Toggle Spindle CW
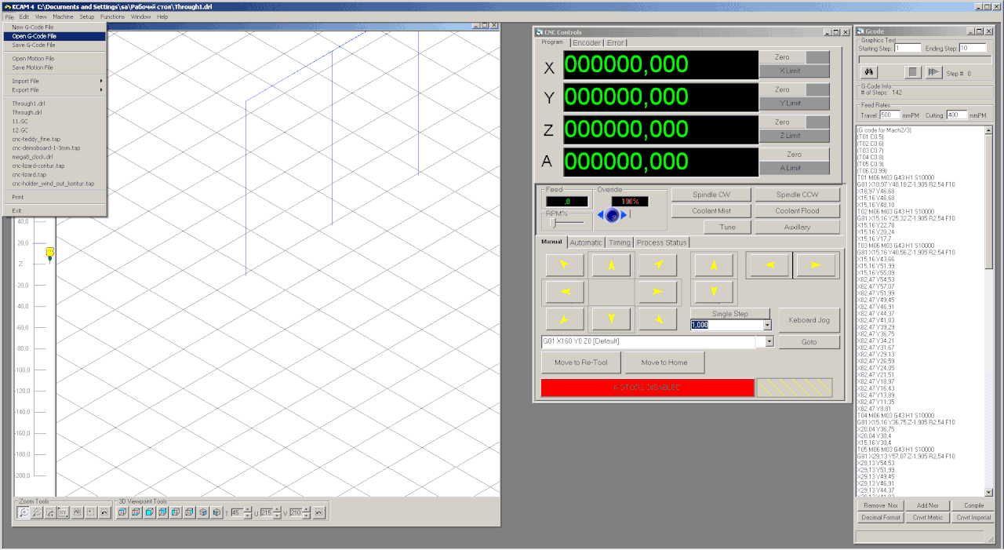 pyautogui.click(x=711, y=195)
